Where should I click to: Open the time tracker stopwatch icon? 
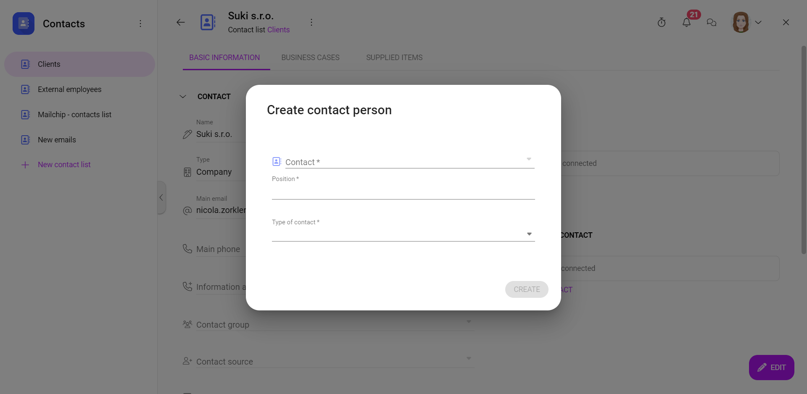(x=662, y=22)
